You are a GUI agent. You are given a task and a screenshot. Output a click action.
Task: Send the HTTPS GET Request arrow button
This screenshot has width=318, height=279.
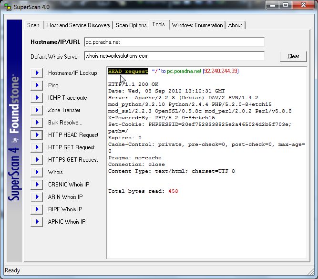point(37,160)
